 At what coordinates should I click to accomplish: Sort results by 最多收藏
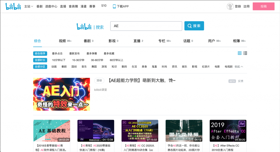click(x=109, y=53)
